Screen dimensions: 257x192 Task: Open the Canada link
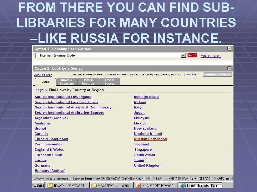[x=41, y=134]
